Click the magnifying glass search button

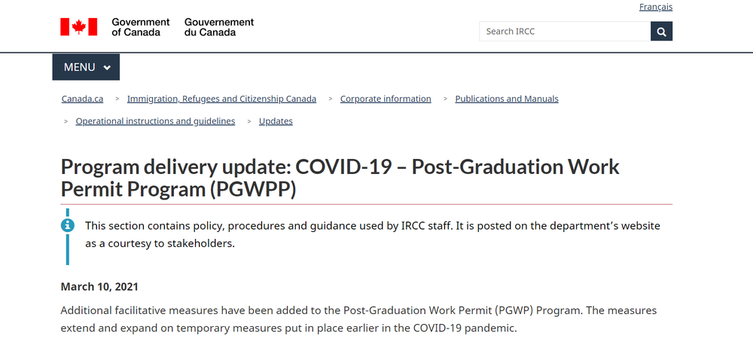coord(661,31)
